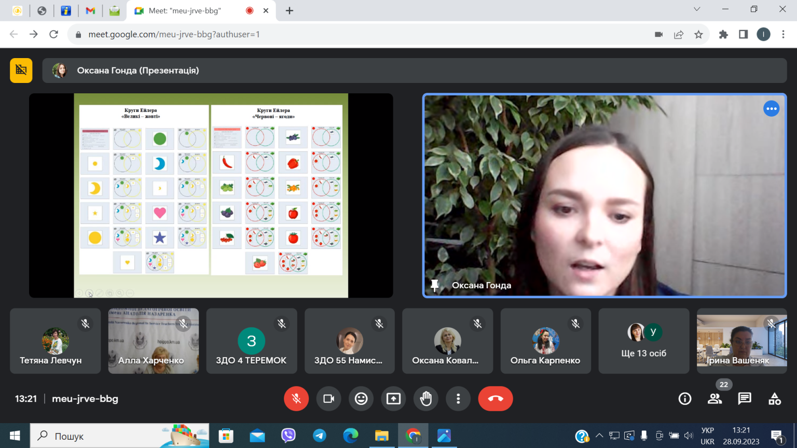This screenshot has width=797, height=448.
Task: Show the participants list icon
Action: click(x=715, y=399)
